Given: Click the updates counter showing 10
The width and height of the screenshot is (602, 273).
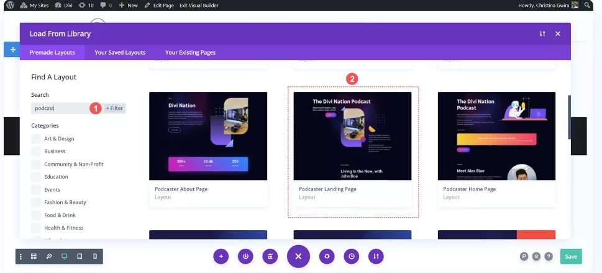Looking at the screenshot, I should (86, 6).
